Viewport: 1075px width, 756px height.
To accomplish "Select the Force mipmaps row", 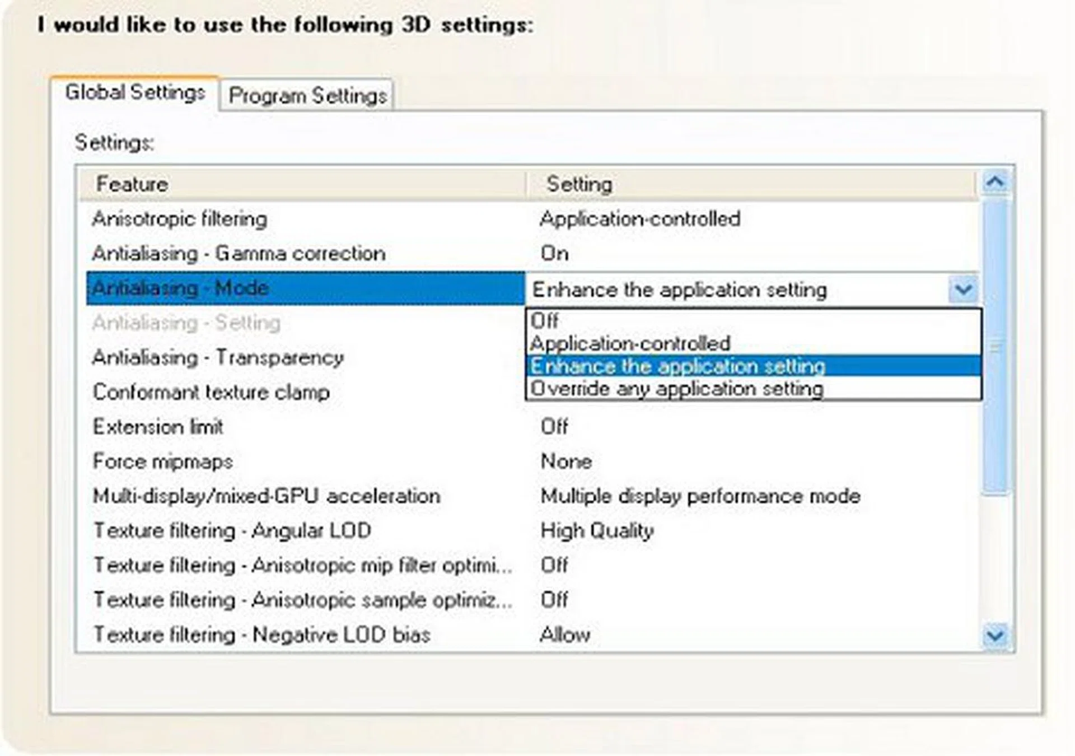I will pos(162,461).
